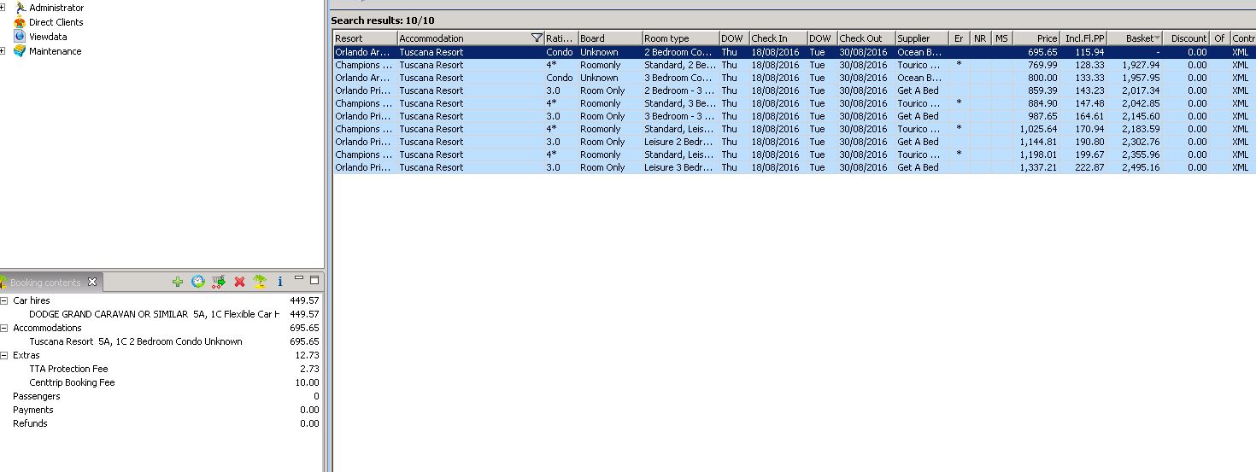The width and height of the screenshot is (1256, 472).
Task: Select the result row priced 1,025.64
Action: (794, 129)
